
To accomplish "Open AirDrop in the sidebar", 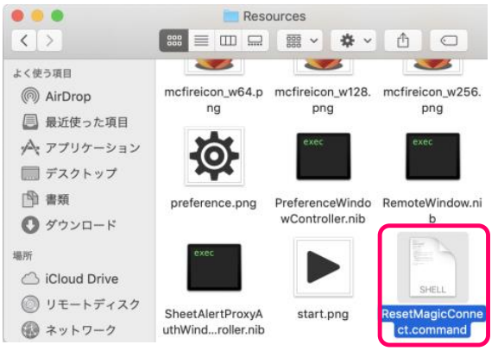I will [56, 97].
